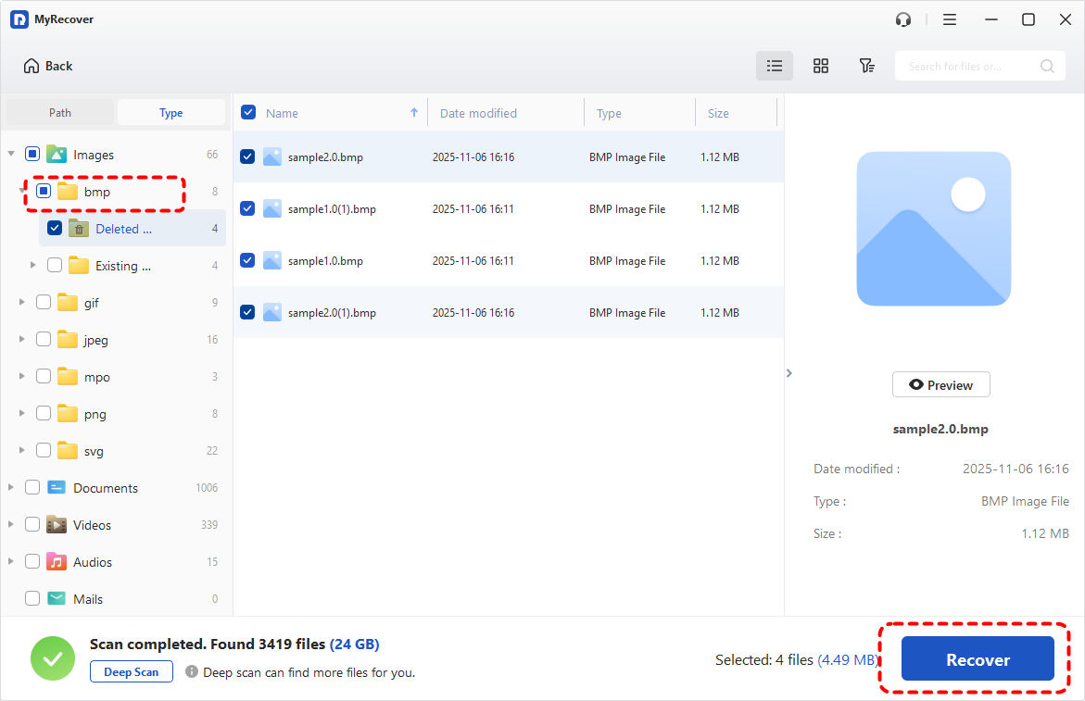Tick the gif folder checkbox
Image resolution: width=1085 pixels, height=701 pixels.
[x=44, y=303]
